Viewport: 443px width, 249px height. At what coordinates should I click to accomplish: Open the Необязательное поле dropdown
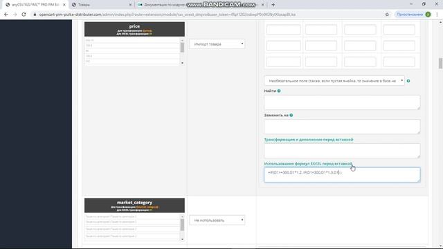pyautogui.click(x=334, y=81)
